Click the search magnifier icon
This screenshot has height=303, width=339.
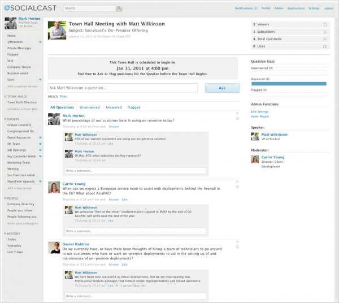click(119, 8)
